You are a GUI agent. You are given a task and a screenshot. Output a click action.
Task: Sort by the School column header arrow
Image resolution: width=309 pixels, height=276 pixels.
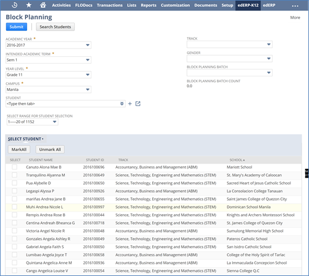tap(244, 160)
